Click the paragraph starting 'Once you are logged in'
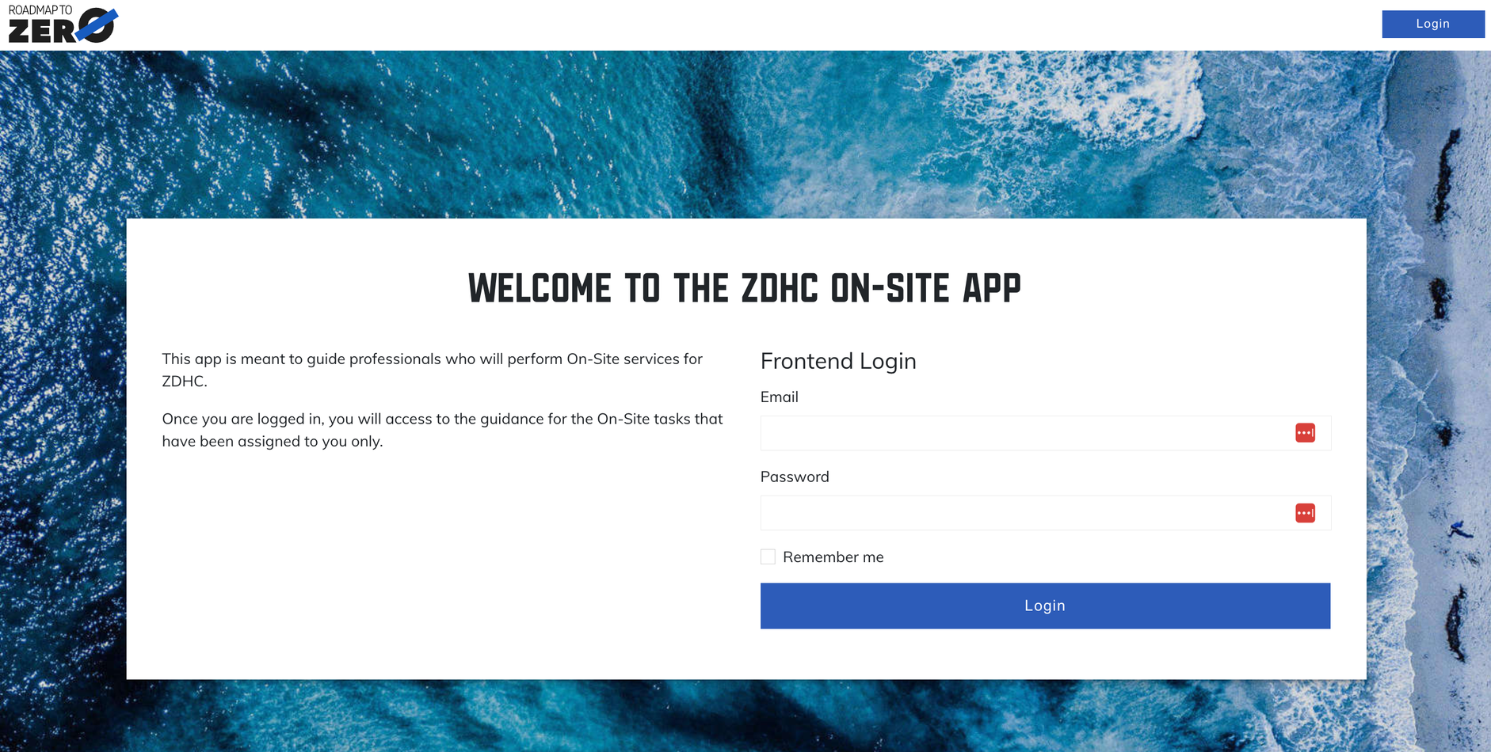Screen dimensions: 1491x752 [442, 430]
